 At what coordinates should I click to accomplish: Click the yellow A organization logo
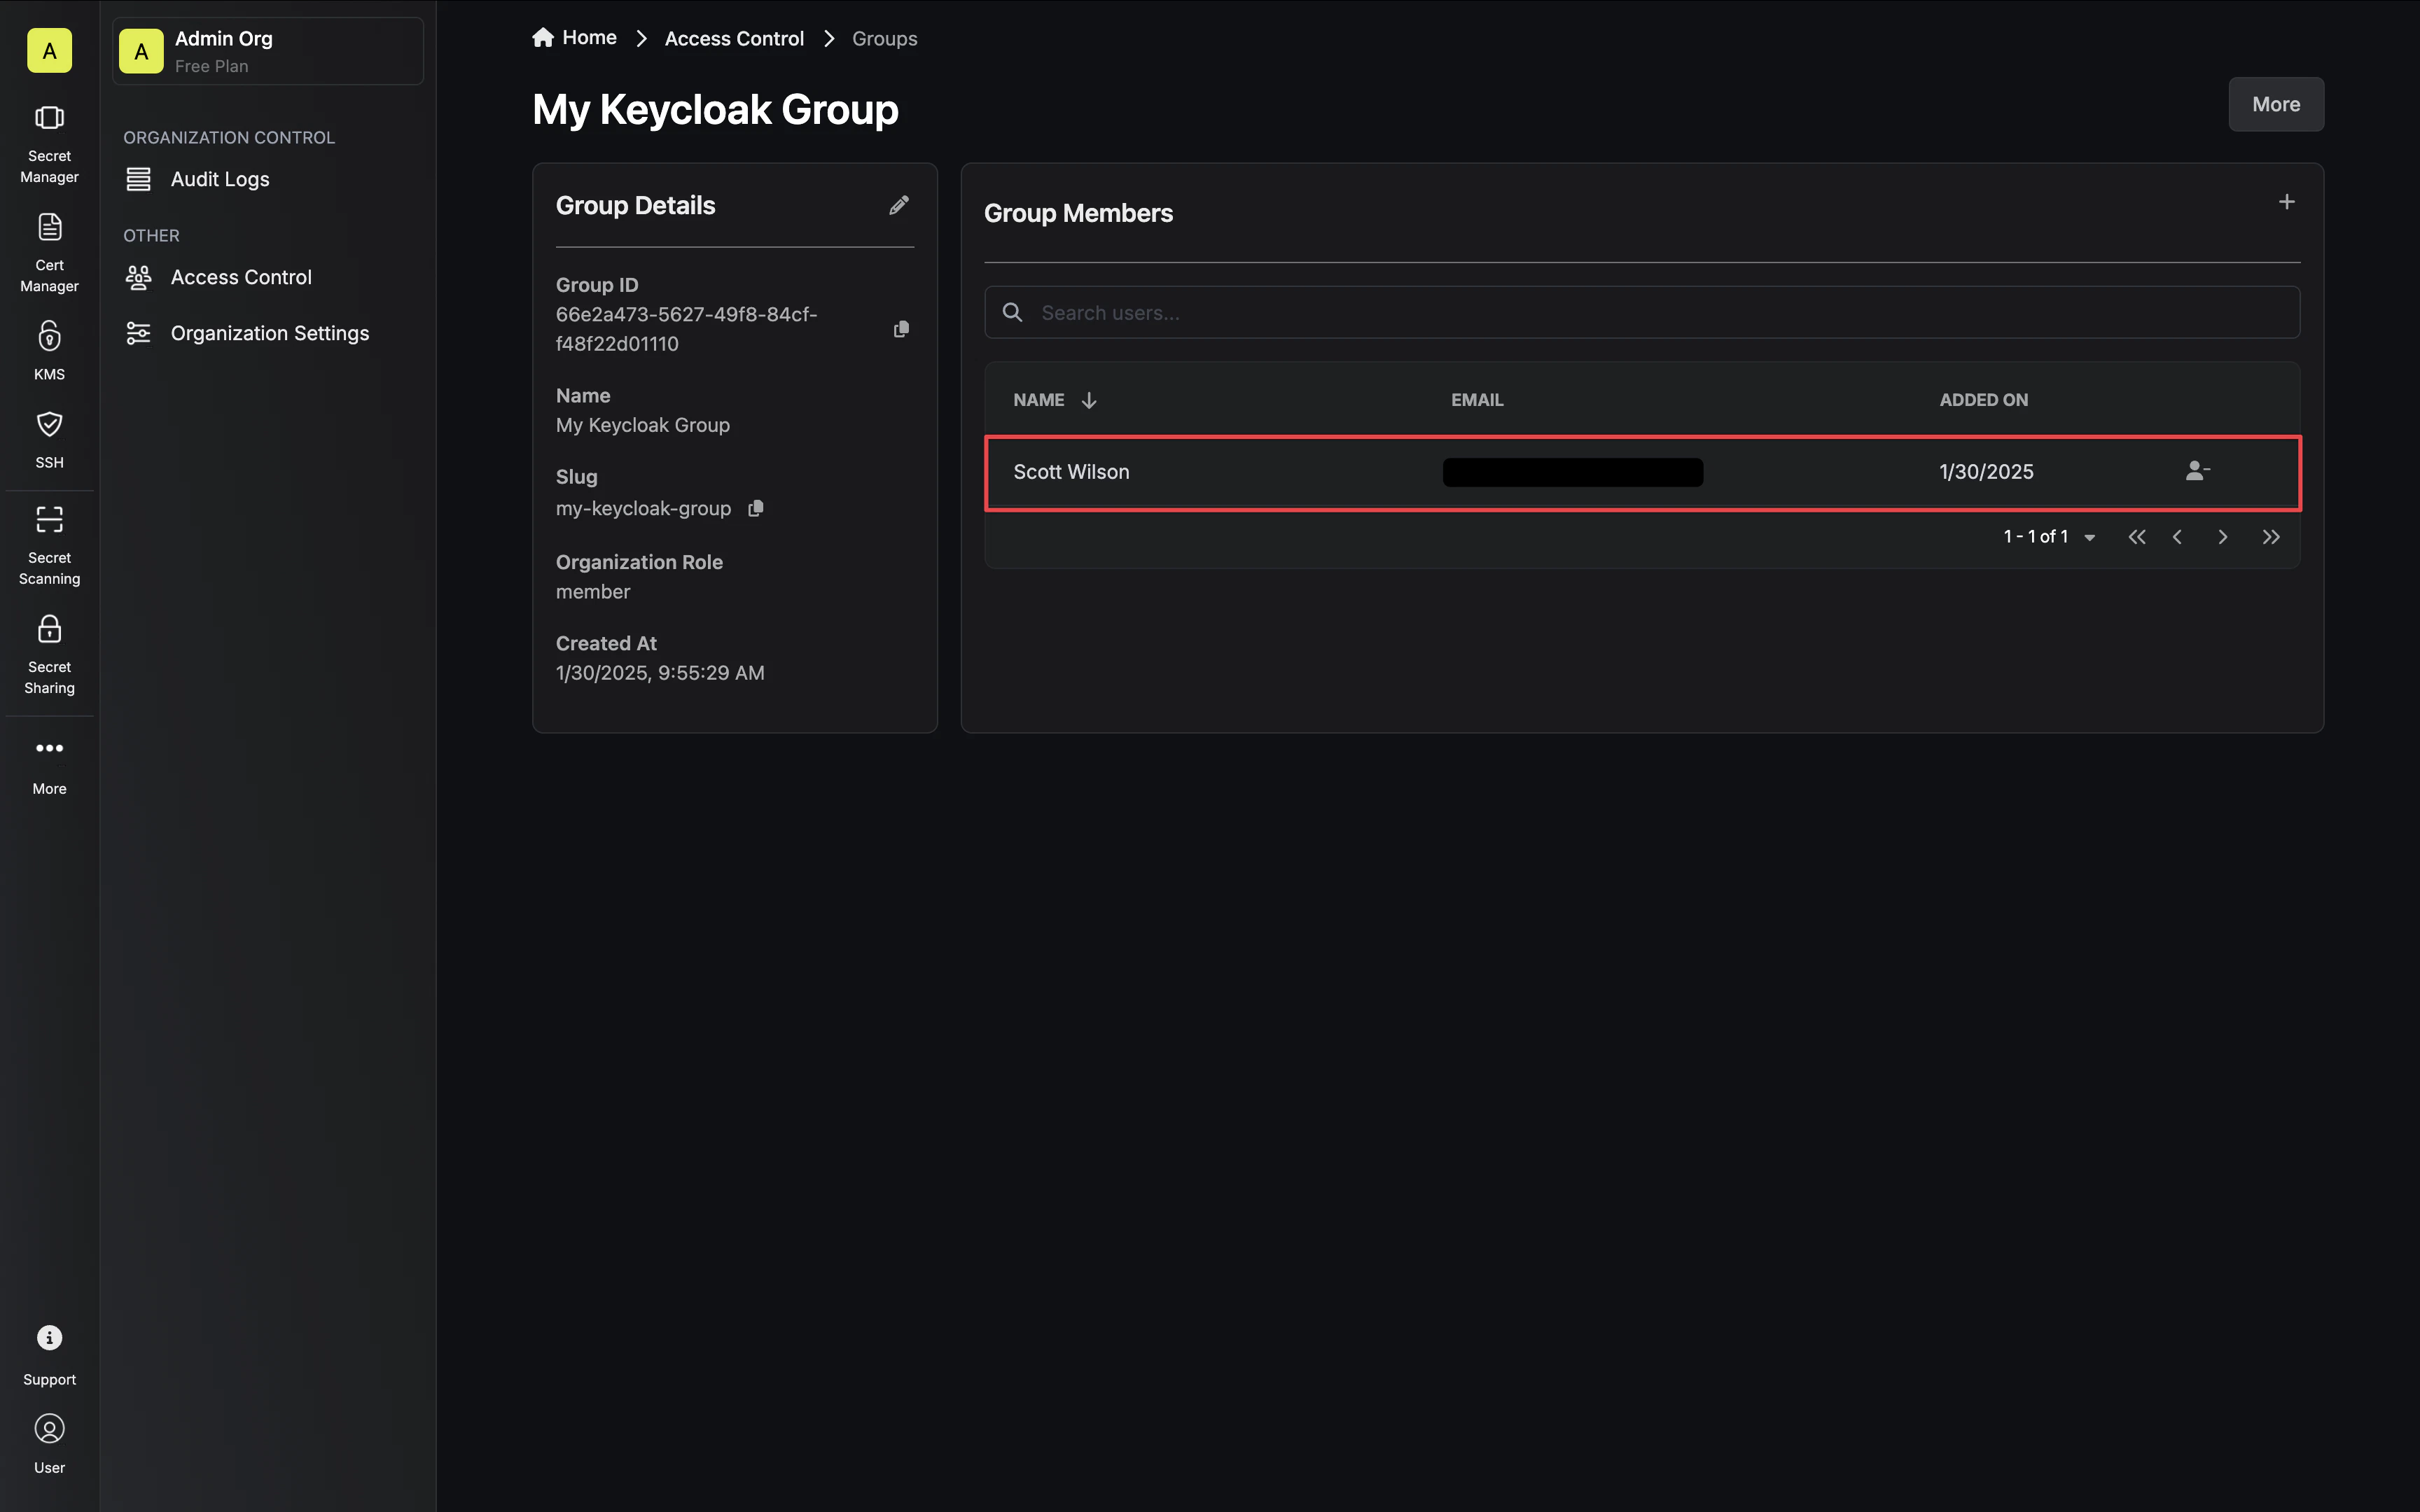point(49,50)
